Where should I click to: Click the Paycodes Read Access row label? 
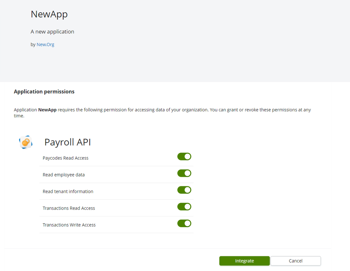coord(66,158)
